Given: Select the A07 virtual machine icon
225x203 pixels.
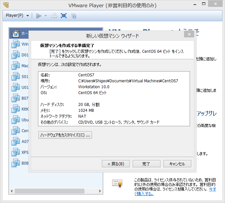Looking at the screenshot, I should 15,141.
